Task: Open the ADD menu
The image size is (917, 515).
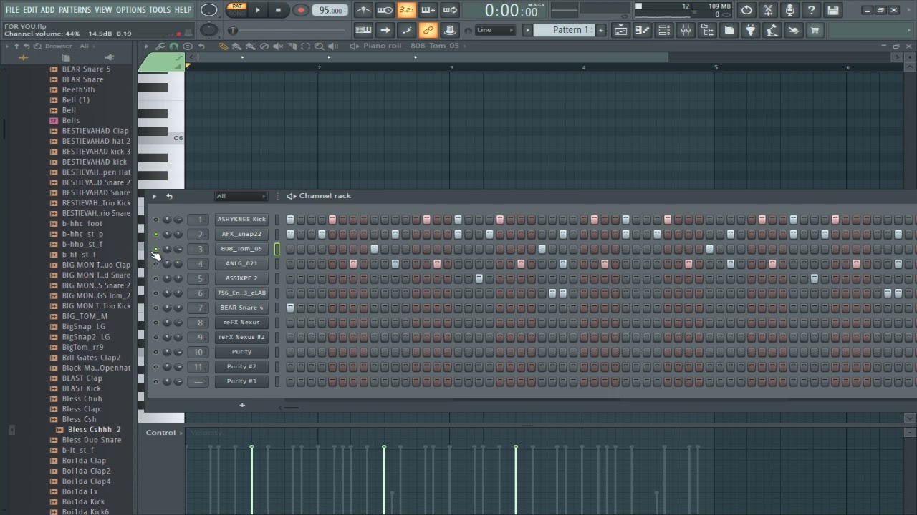Action: pyautogui.click(x=48, y=10)
